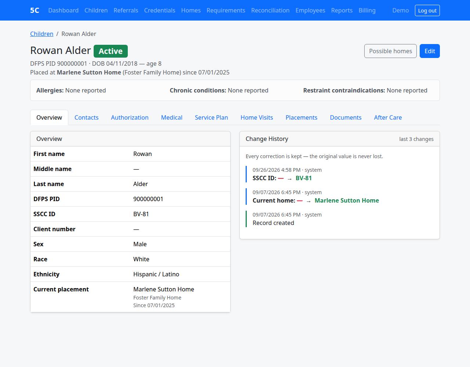The width and height of the screenshot is (470, 367).
Task: Click 'Marlene Sutton Home' in Change History
Action: click(347, 200)
